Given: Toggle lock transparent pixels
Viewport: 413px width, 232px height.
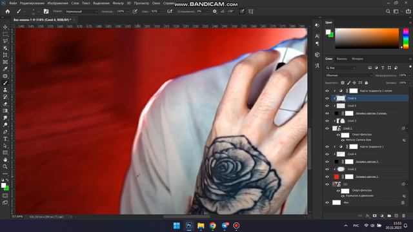Looking at the screenshot, I should point(343,83).
